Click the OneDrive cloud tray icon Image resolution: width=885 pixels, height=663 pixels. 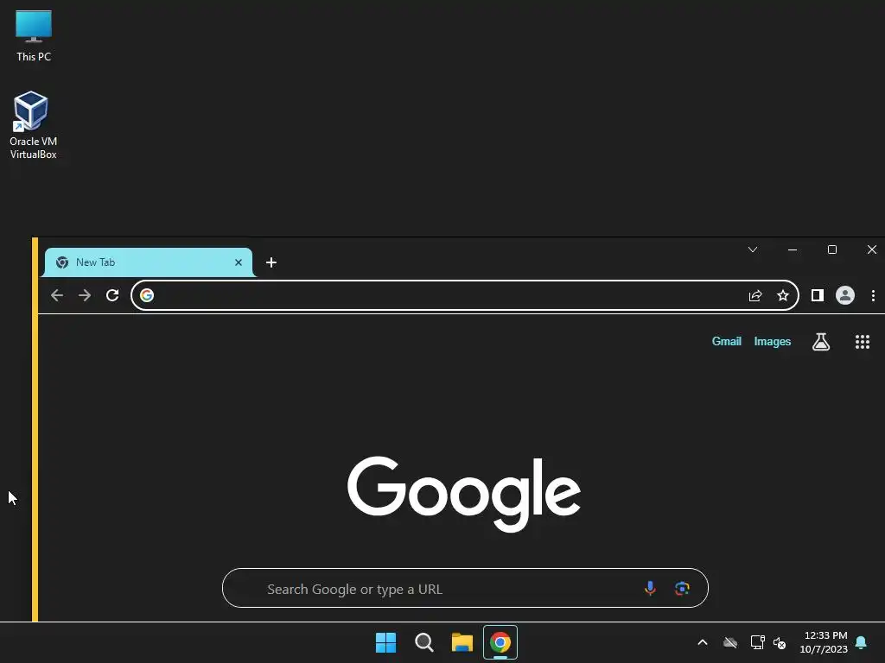click(x=729, y=642)
